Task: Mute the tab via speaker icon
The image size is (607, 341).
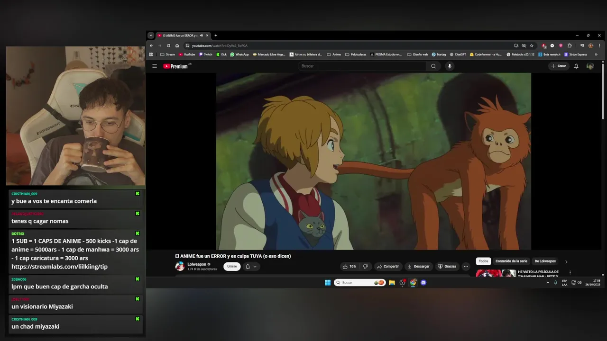Action: [x=202, y=36]
